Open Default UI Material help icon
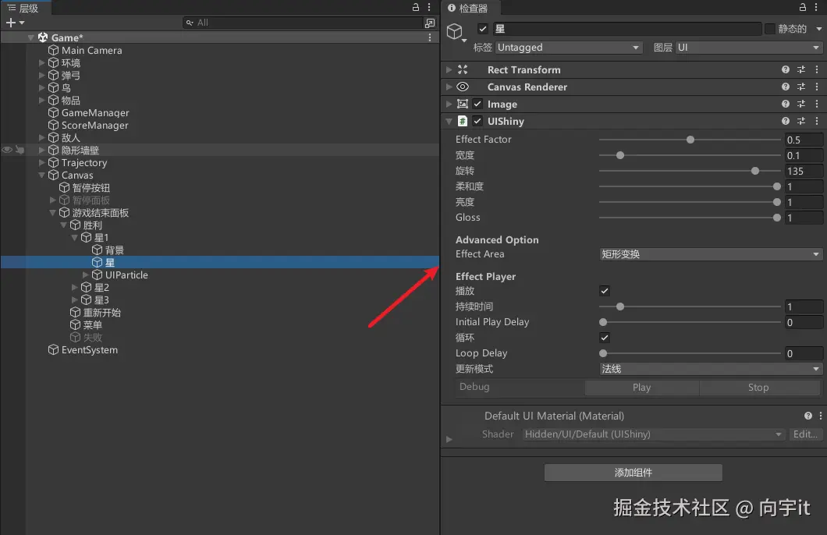Viewport: 827px width, 535px height. [x=808, y=416]
